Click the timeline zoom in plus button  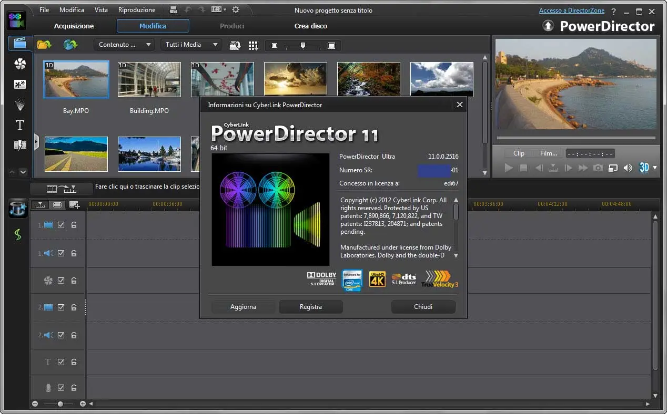pyautogui.click(x=83, y=404)
